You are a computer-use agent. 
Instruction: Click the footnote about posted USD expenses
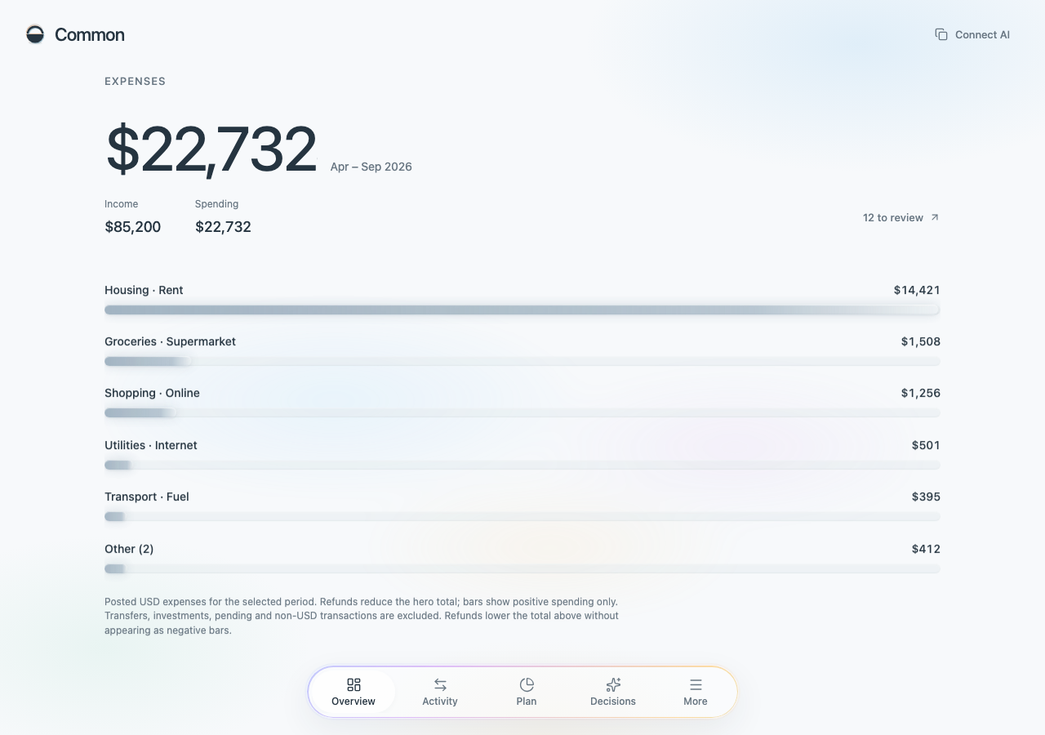tap(362, 616)
